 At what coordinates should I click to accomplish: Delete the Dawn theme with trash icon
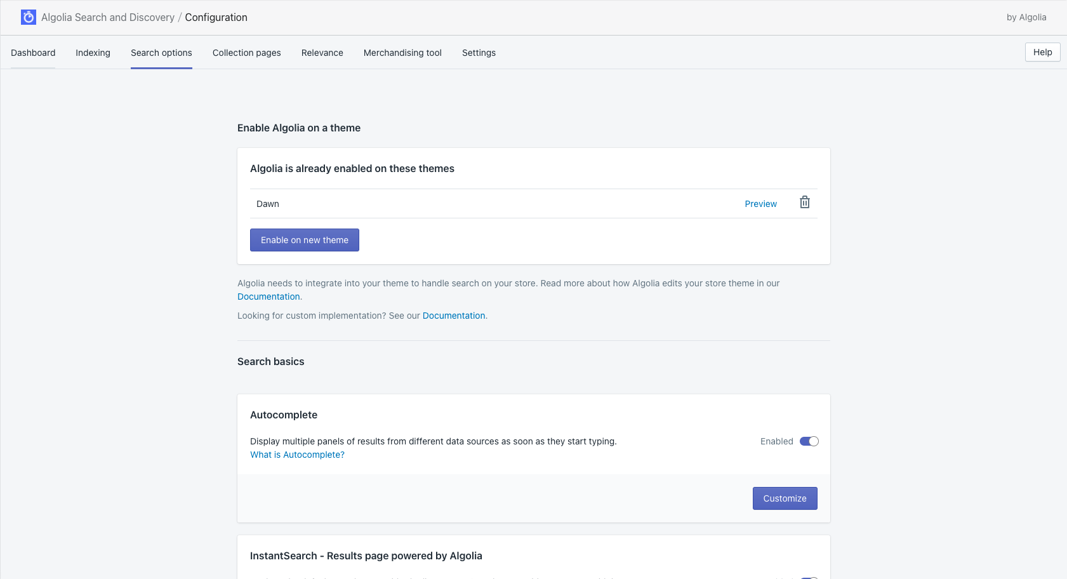coord(805,203)
